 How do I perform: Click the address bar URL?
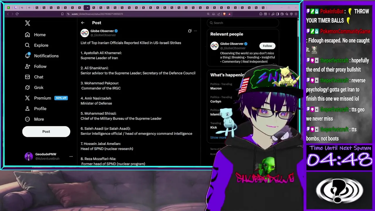97,14
